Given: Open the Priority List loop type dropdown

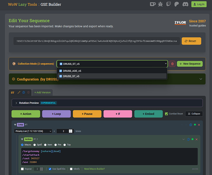Looking at the screenshot, I should (x=33, y=131).
